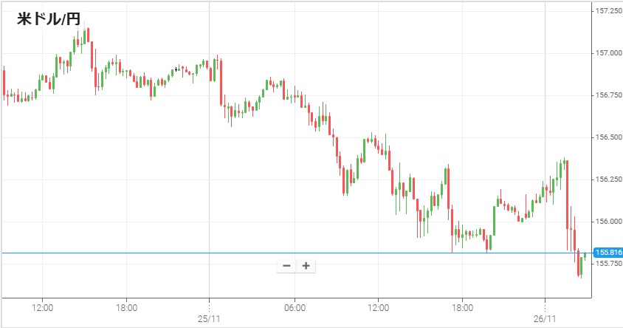The height and width of the screenshot is (328, 623).
Task: Click the 12:00 label left of 25/11
Action: coord(42,307)
